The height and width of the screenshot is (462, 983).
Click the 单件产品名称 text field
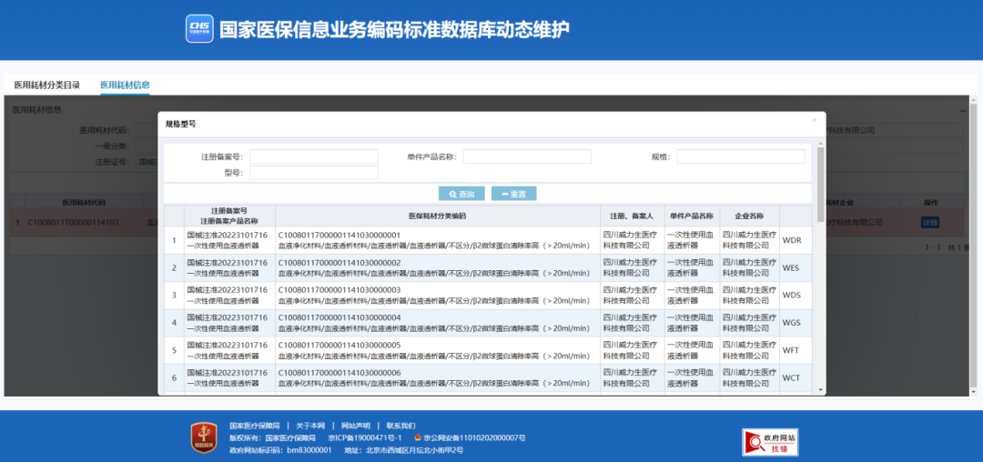click(527, 156)
